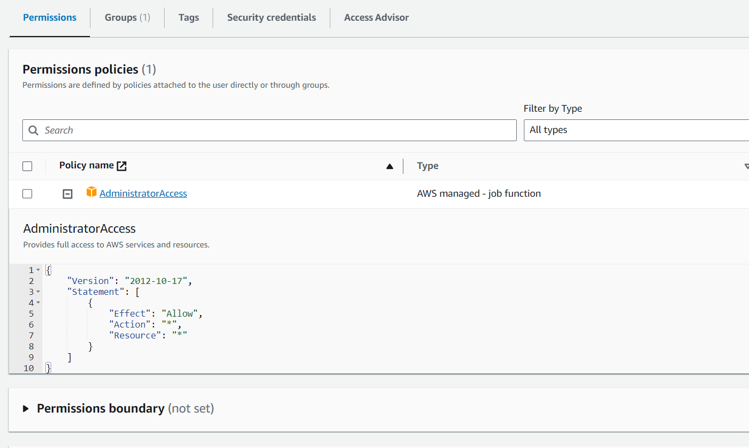Open the Filter by Type dropdown
This screenshot has width=749, height=448.
[x=636, y=130]
